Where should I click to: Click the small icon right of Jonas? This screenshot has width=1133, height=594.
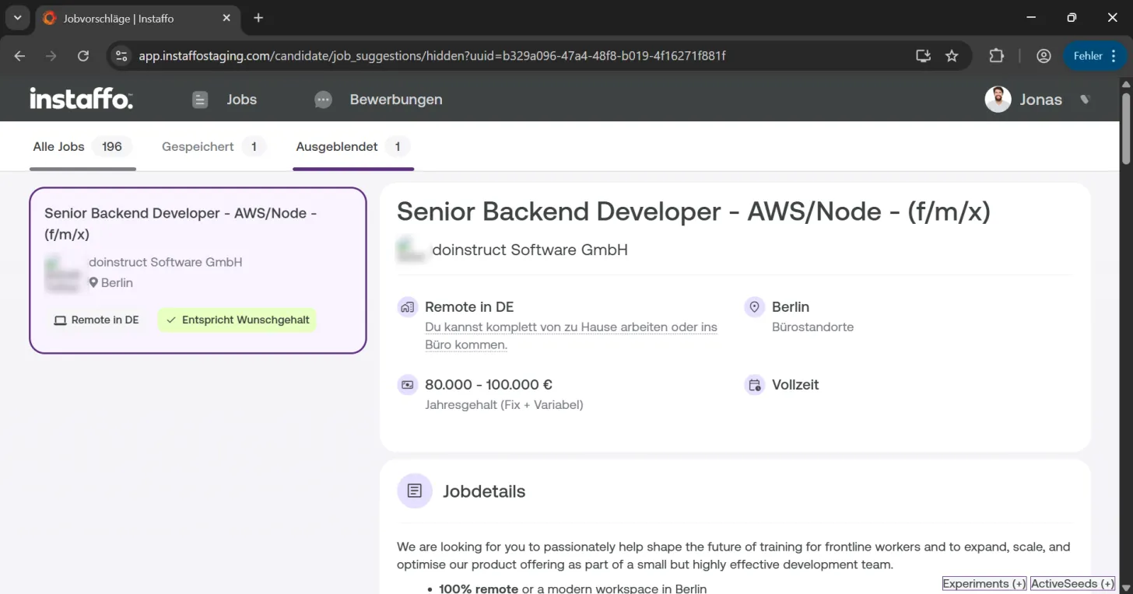click(x=1085, y=100)
